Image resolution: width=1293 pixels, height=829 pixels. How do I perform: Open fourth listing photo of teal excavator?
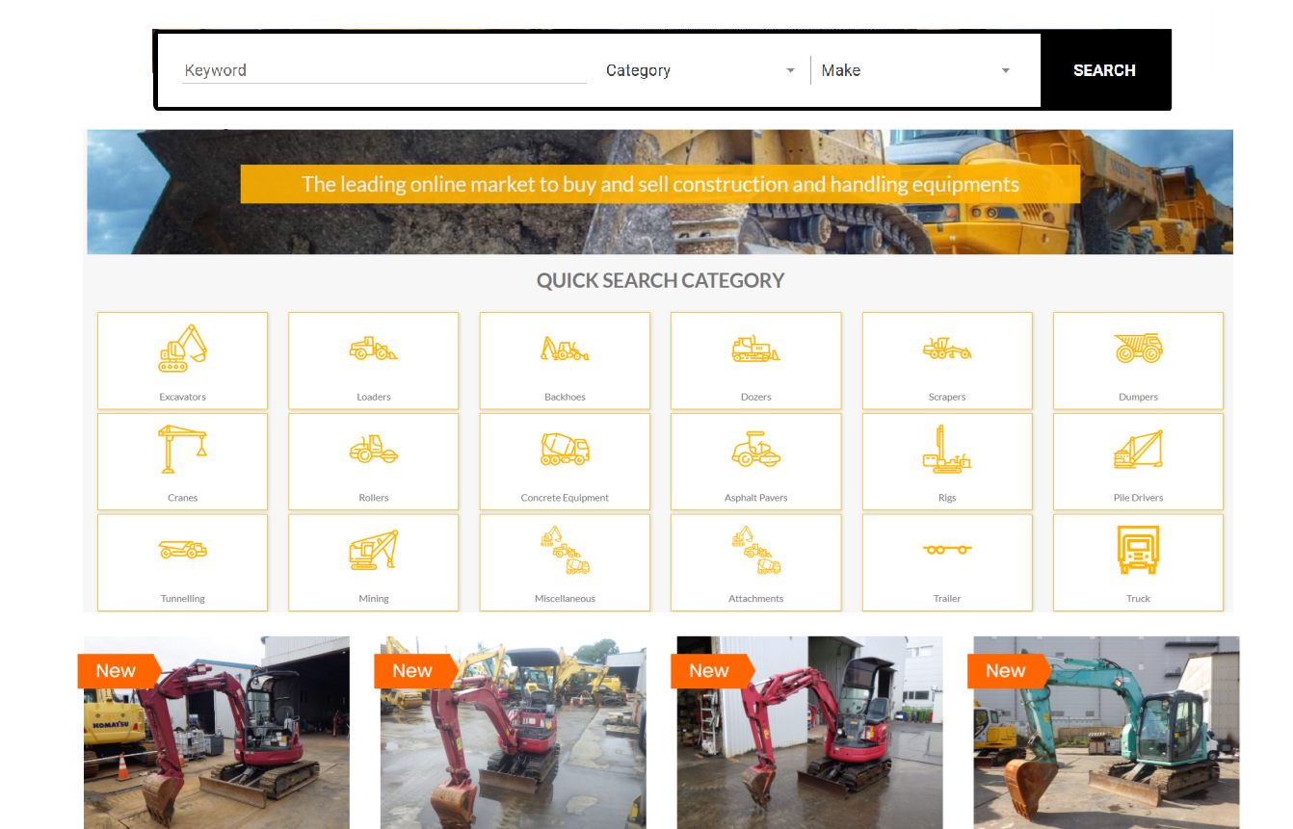tap(1106, 733)
